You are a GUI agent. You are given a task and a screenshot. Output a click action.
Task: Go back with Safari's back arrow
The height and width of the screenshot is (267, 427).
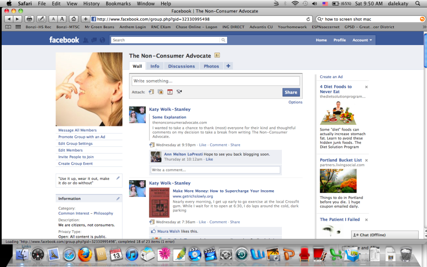pos(9,19)
